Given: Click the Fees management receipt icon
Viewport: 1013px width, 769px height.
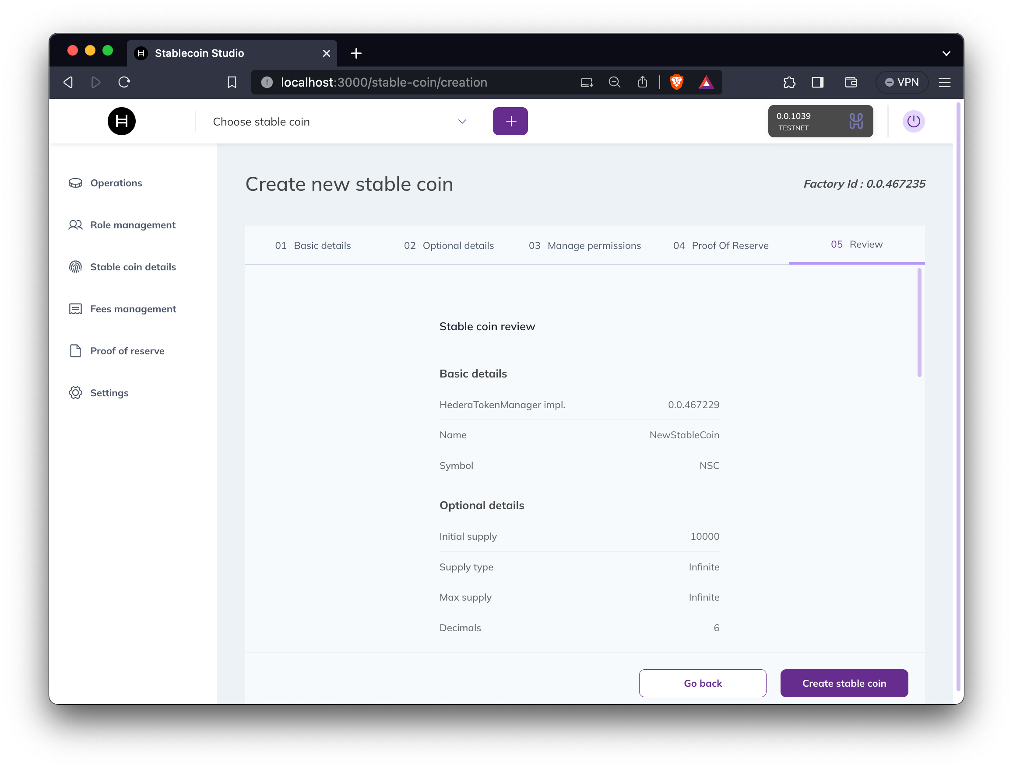Looking at the screenshot, I should pos(75,309).
